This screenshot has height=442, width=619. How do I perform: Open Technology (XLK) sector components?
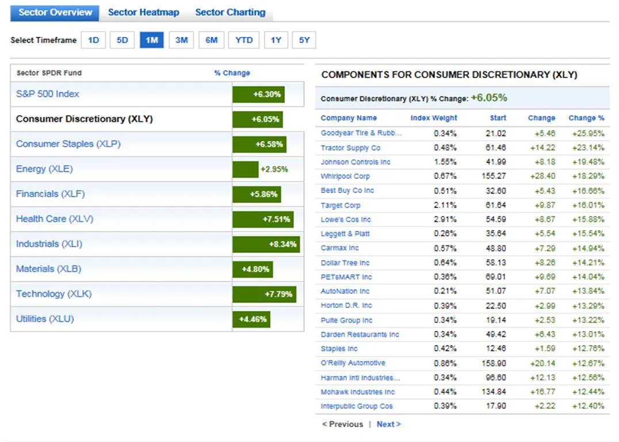54,294
